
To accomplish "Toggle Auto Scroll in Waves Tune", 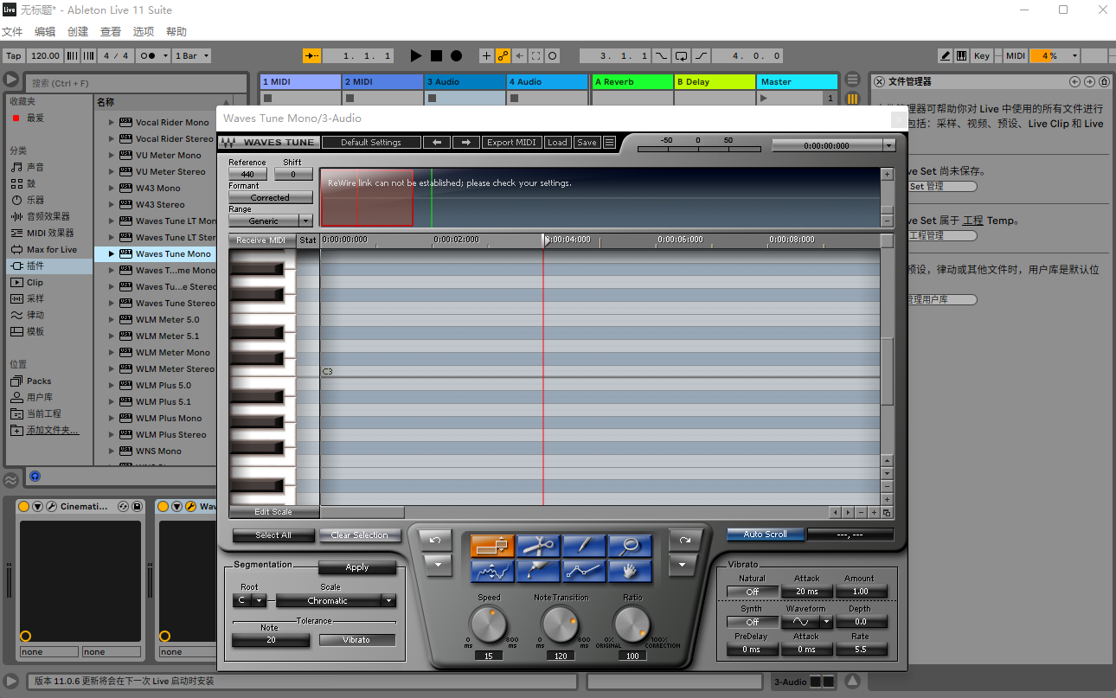I will (766, 535).
